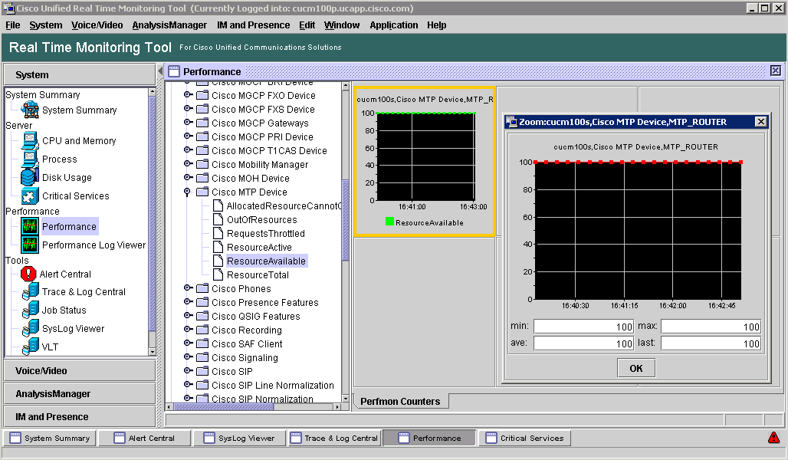The image size is (788, 460).
Task: Select the ResourceActive counter
Action: (x=258, y=248)
